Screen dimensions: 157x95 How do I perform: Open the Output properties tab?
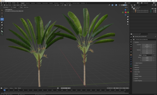(x=131, y=42)
